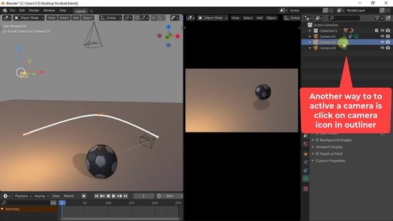The image size is (393, 221).
Task: Toggle proportional editing icon
Action: click(154, 18)
